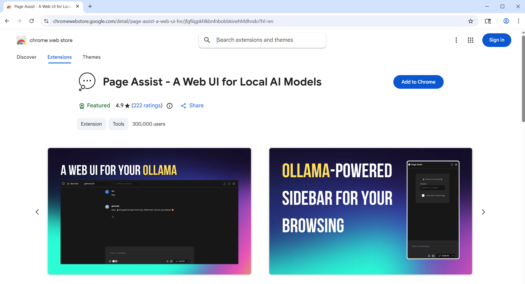525x284 pixels.
Task: Click the next arrow on the screenshot carousel
Action: pos(483,212)
